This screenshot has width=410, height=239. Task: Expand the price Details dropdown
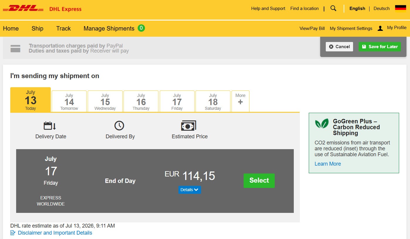190,190
